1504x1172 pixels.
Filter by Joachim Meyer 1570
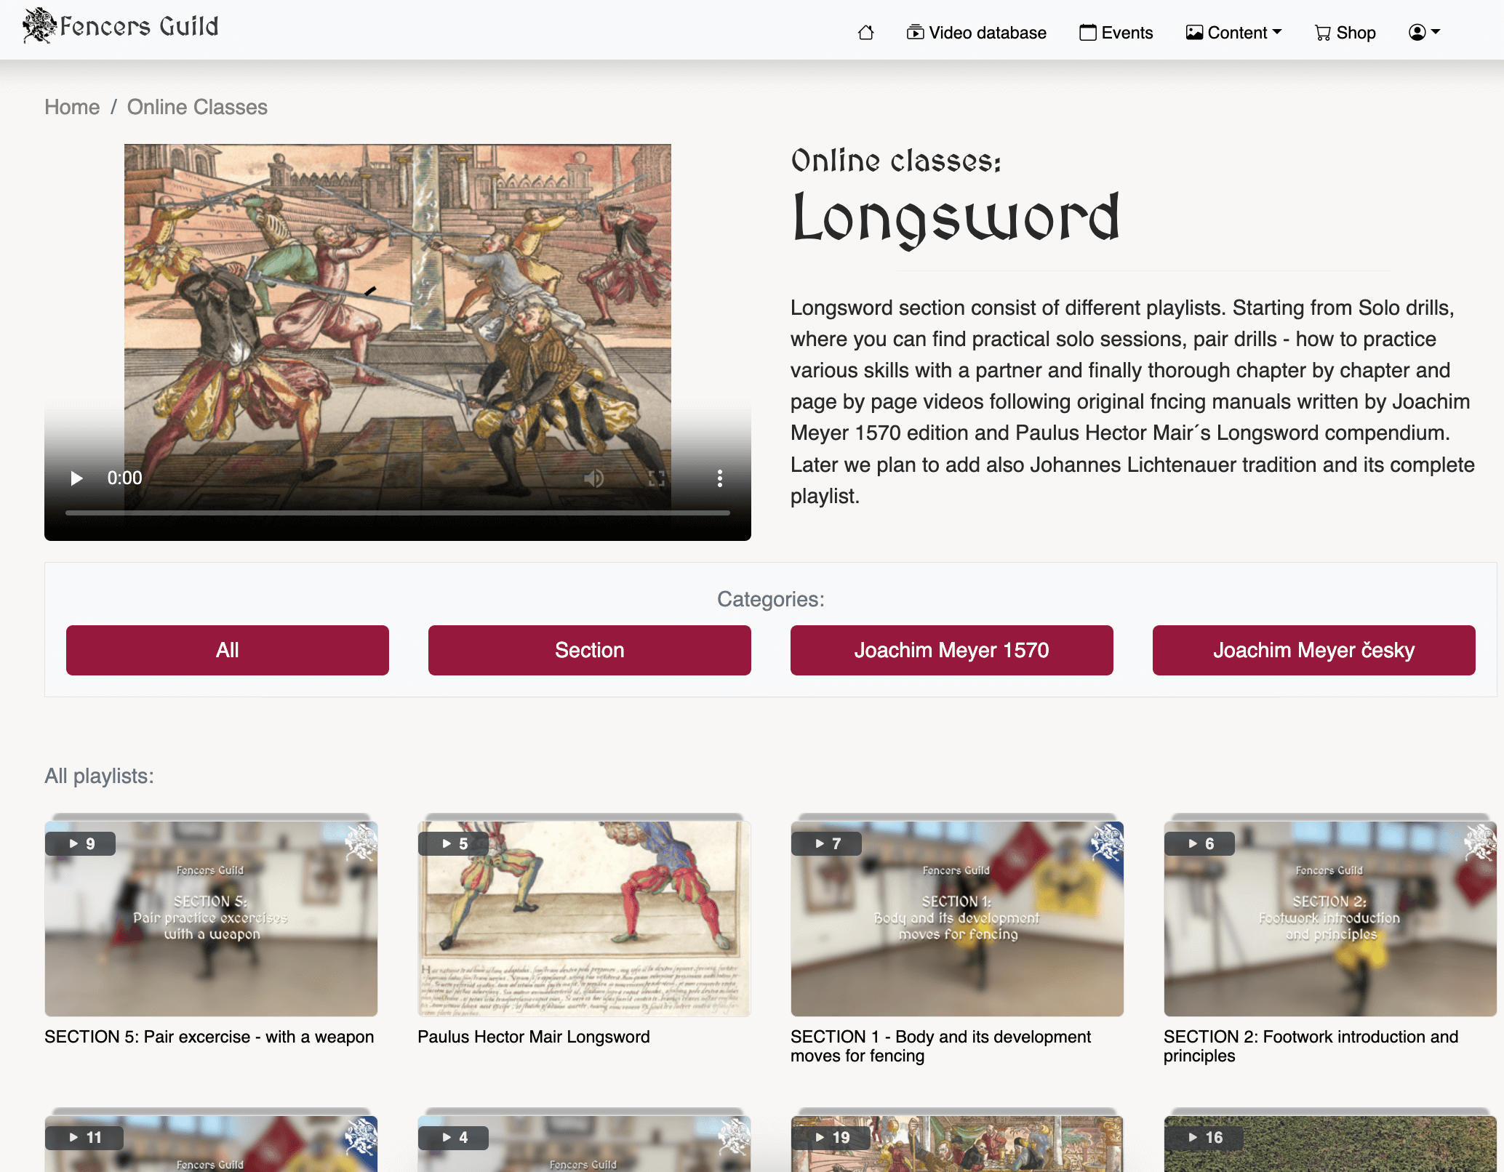pos(952,650)
